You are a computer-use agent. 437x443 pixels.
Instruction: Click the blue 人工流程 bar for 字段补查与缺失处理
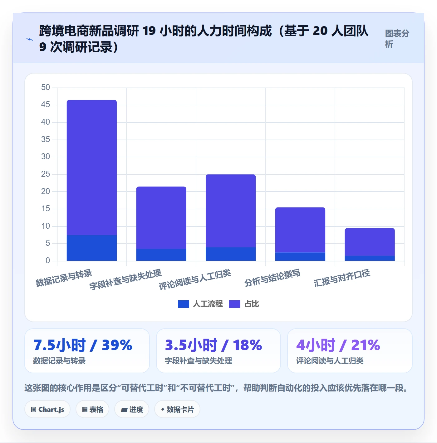(x=161, y=255)
